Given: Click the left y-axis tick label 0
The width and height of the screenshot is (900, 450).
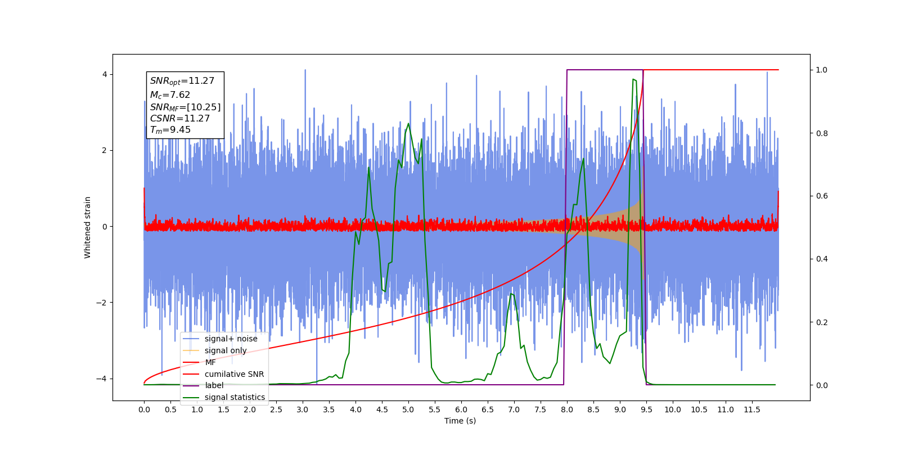Looking at the screenshot, I should (105, 227).
